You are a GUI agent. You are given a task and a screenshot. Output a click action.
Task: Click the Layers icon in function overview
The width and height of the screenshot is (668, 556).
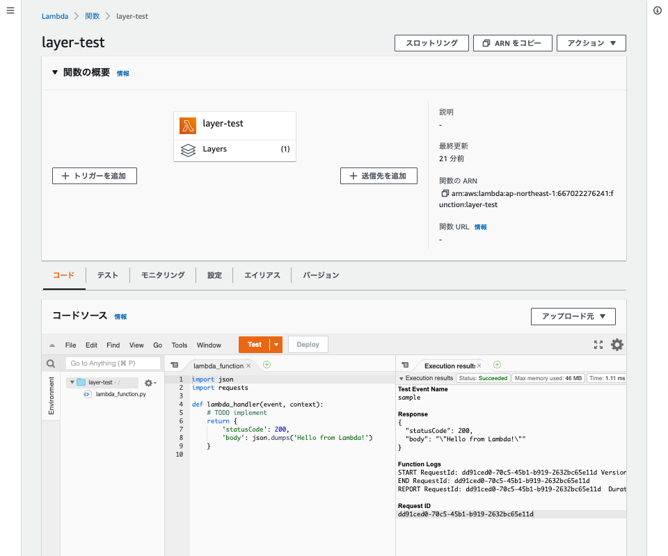point(189,149)
